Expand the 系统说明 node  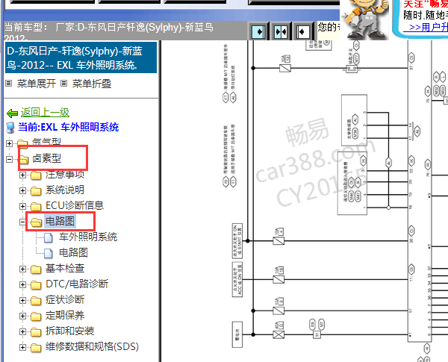23,190
